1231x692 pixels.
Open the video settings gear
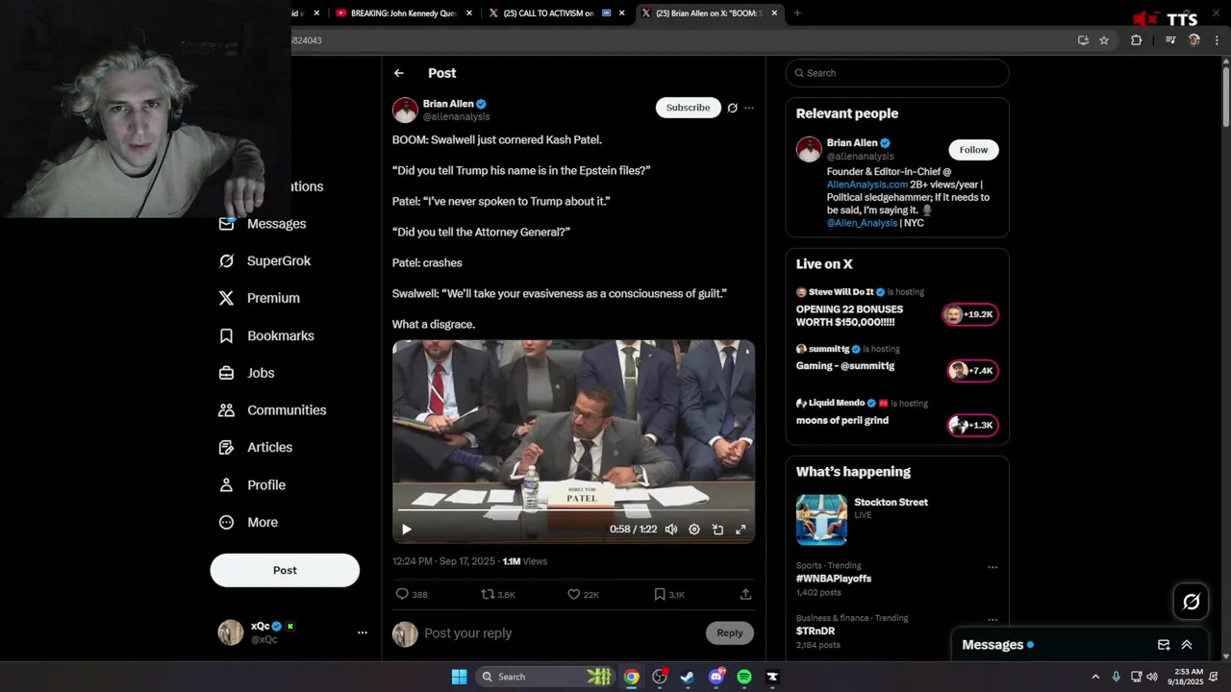pyautogui.click(x=694, y=530)
